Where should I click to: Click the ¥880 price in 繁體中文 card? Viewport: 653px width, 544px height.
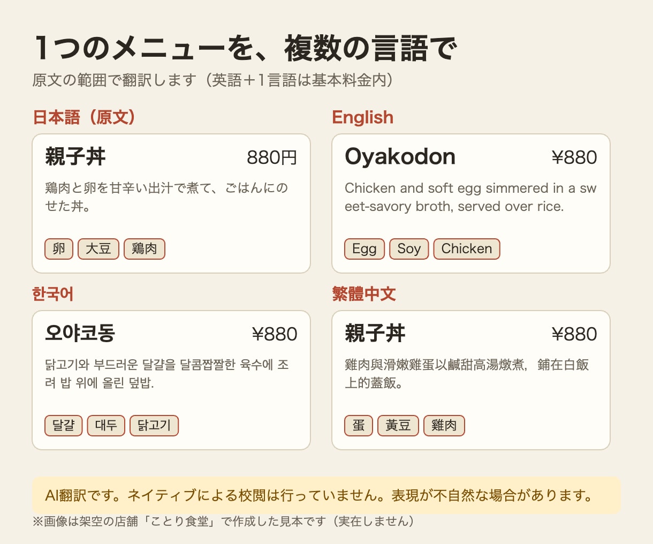pyautogui.click(x=574, y=334)
